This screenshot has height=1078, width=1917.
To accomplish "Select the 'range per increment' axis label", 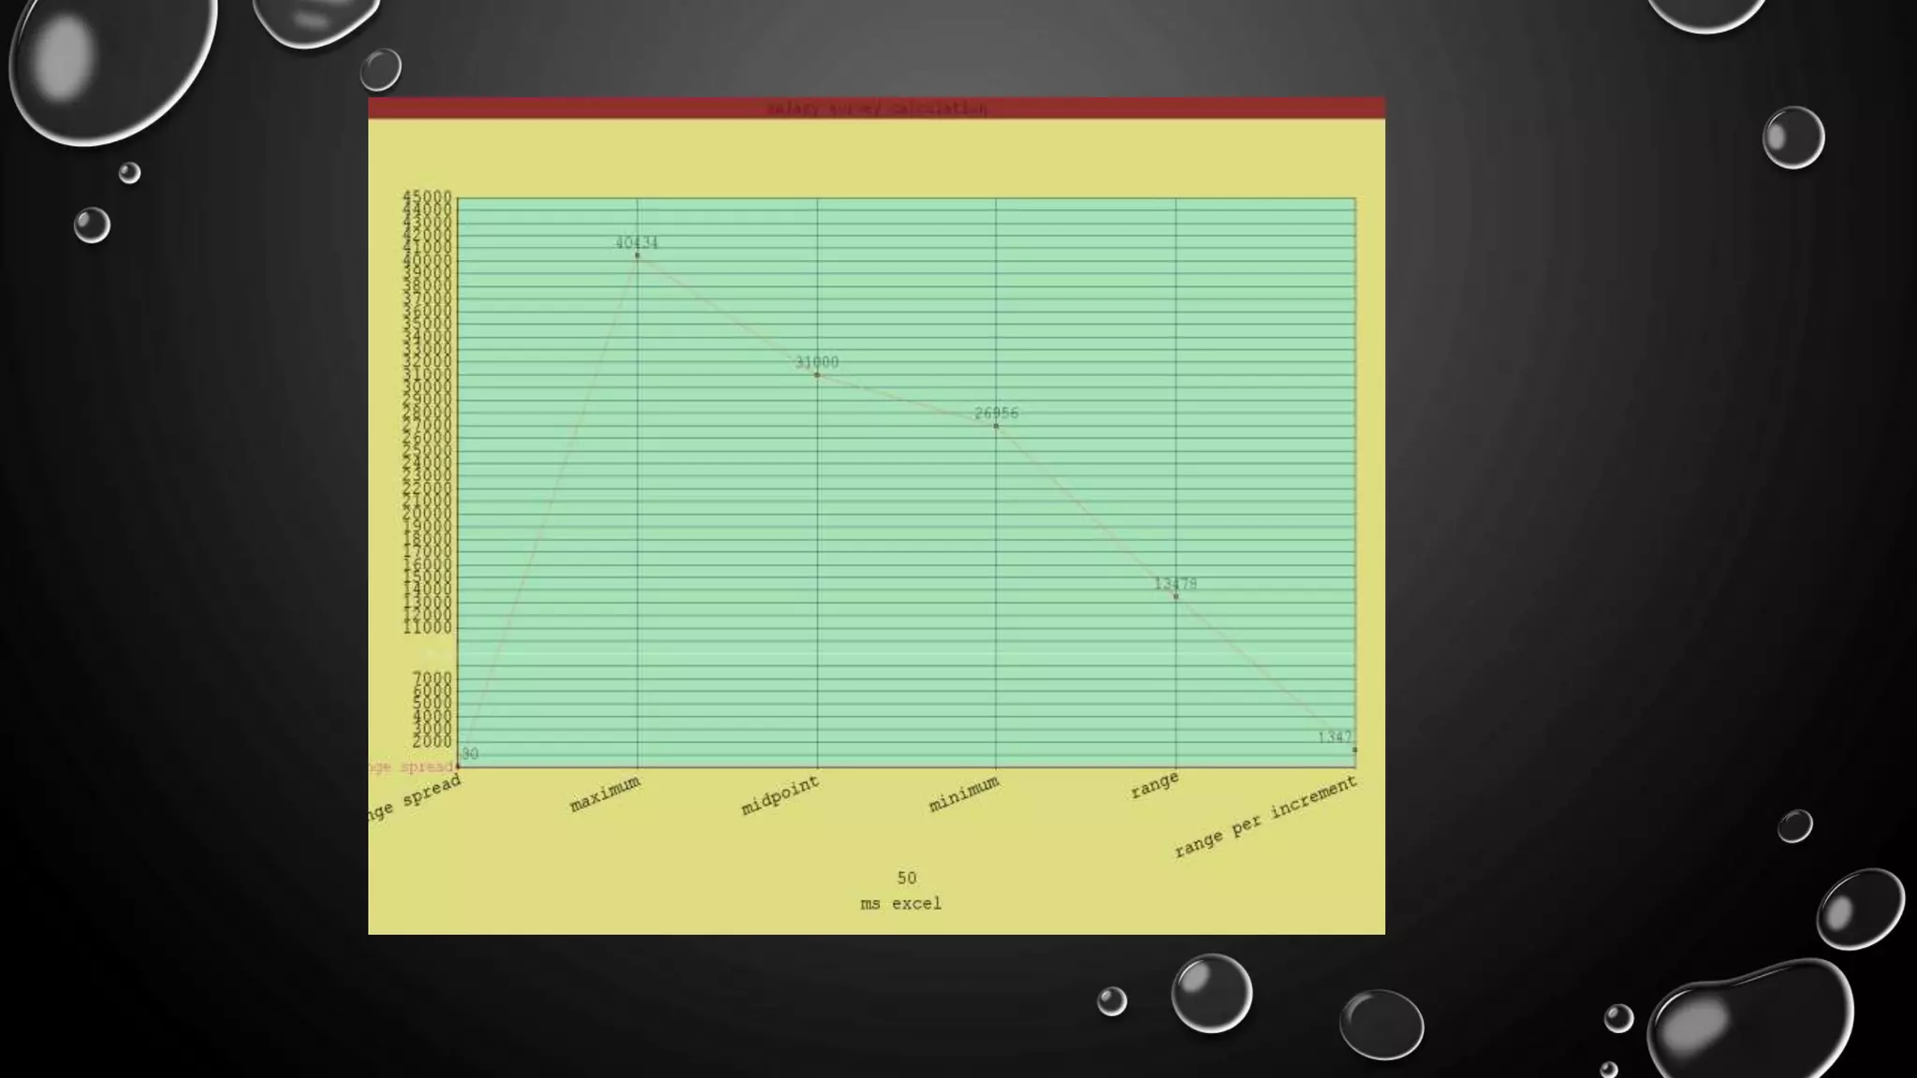I will point(1265,818).
